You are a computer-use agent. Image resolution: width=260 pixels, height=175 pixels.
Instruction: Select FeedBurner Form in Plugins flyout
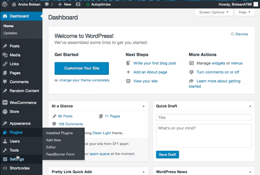coord(60,154)
